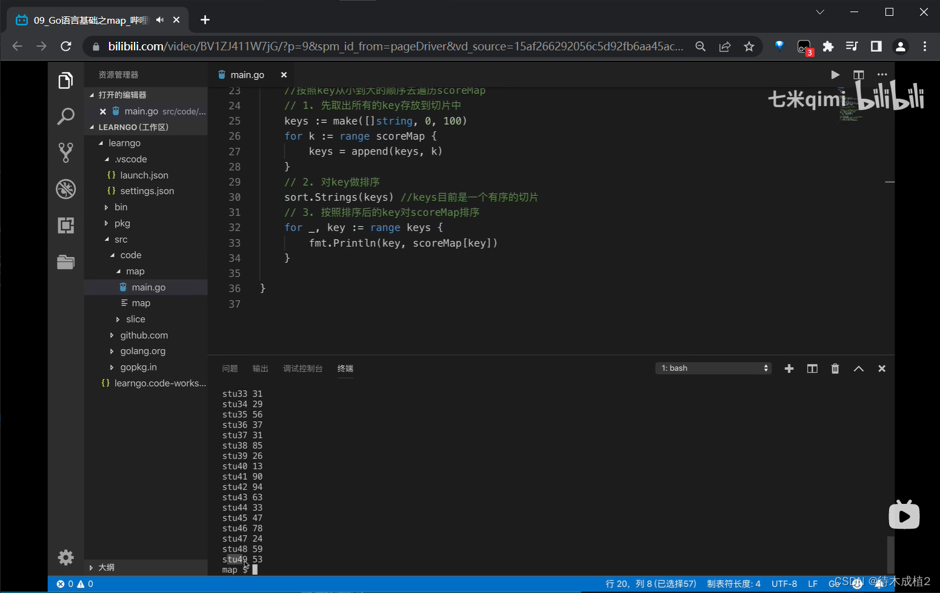Switch to the 终端 terminal tab

click(345, 369)
